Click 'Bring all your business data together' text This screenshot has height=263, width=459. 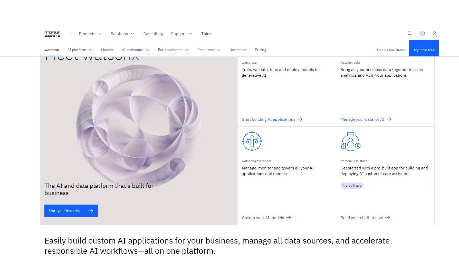tap(381, 72)
